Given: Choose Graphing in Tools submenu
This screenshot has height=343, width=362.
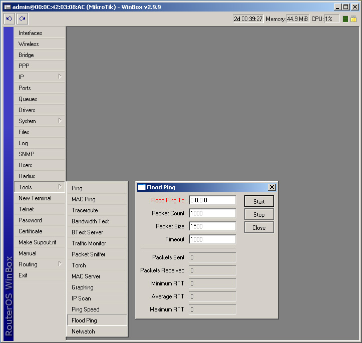Looking at the screenshot, I should coord(97,287).
